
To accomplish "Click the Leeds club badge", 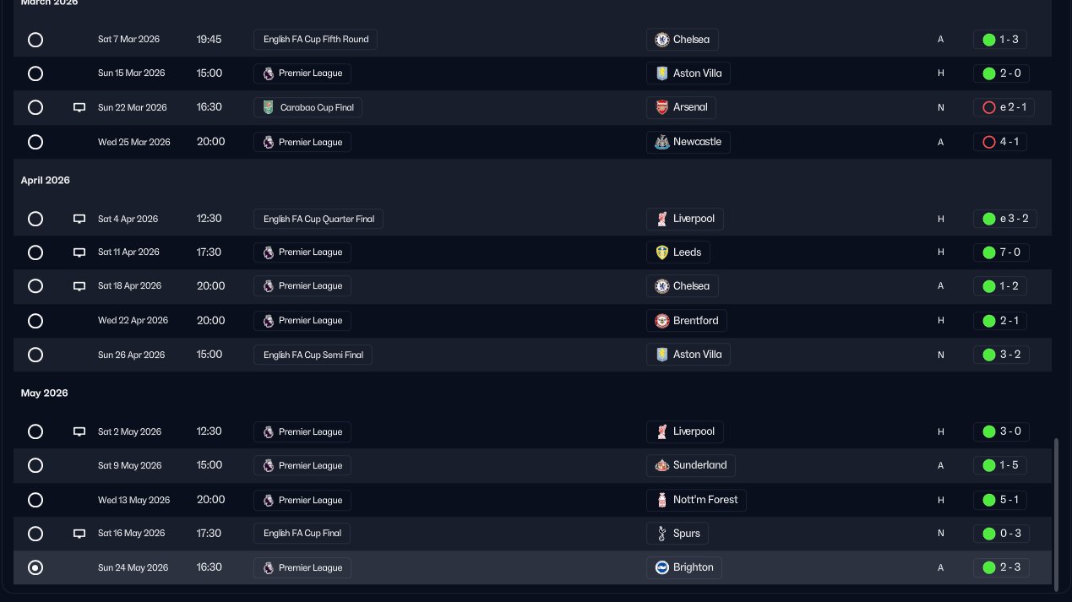I will (662, 252).
